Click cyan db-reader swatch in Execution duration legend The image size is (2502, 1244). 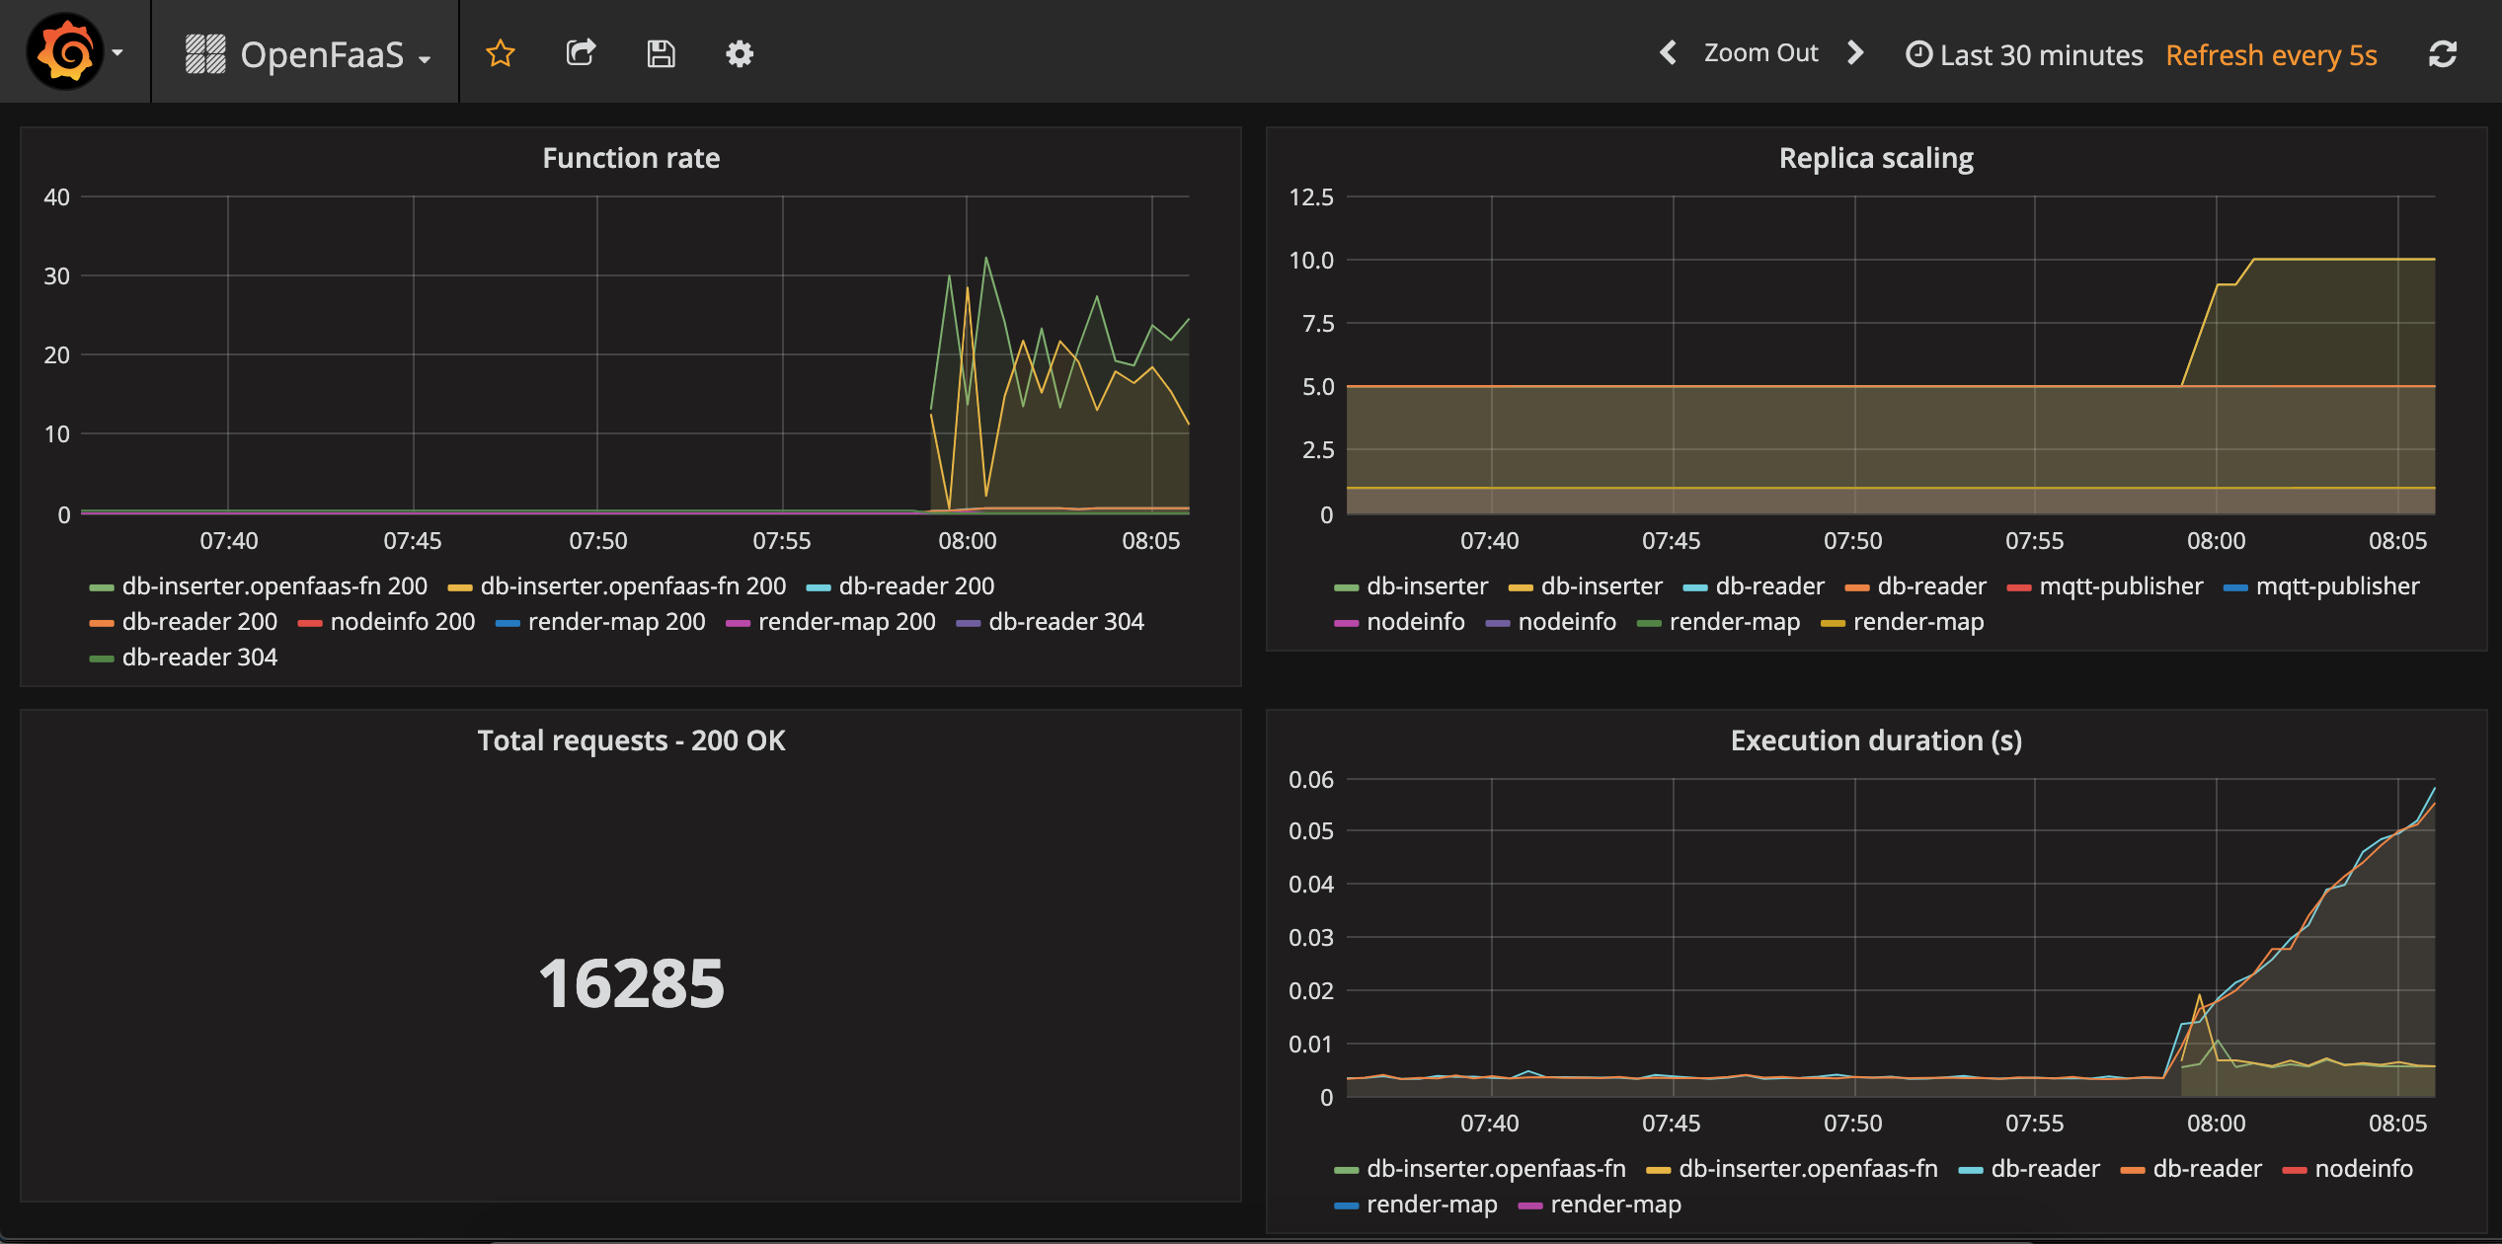pos(1971,1170)
